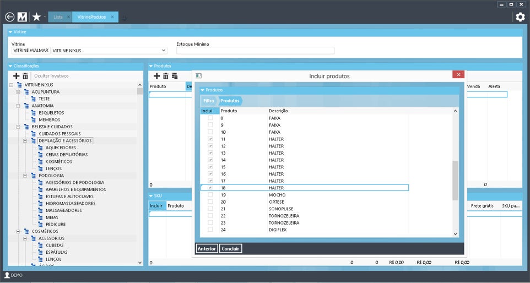Add new classification with plus icon

(16, 75)
